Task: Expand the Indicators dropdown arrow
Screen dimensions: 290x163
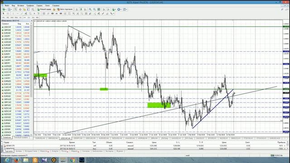Action: (116, 9)
